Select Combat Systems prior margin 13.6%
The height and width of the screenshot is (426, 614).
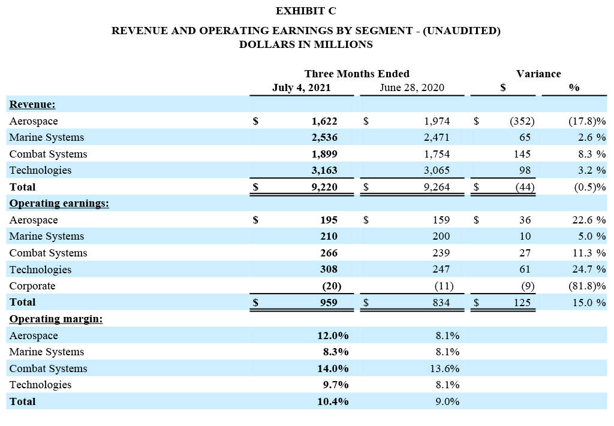click(x=444, y=368)
